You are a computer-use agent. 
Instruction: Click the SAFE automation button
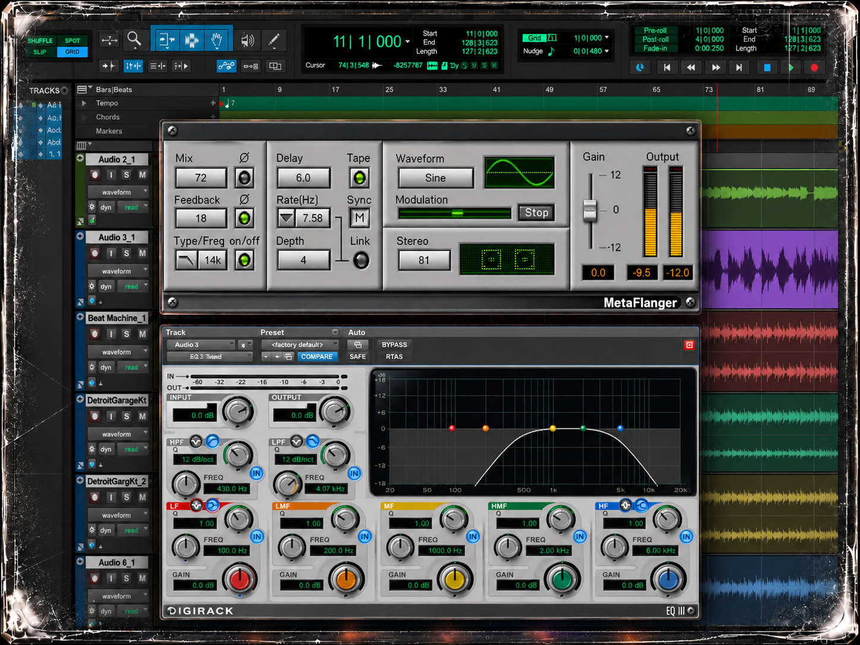358,356
